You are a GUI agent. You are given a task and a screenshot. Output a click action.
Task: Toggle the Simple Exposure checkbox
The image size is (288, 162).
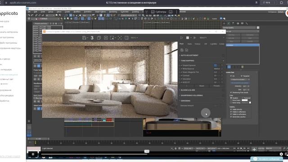(181, 65)
